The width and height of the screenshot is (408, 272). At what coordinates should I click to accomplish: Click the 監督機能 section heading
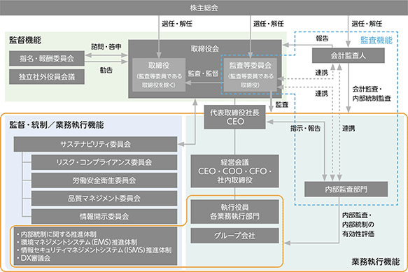pyautogui.click(x=25, y=40)
